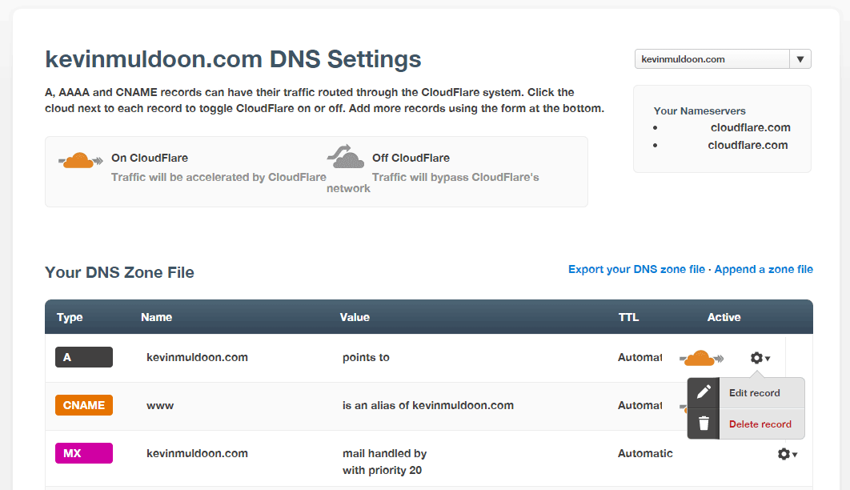Click the Active column header
This screenshot has width=850, height=490.
[724, 317]
